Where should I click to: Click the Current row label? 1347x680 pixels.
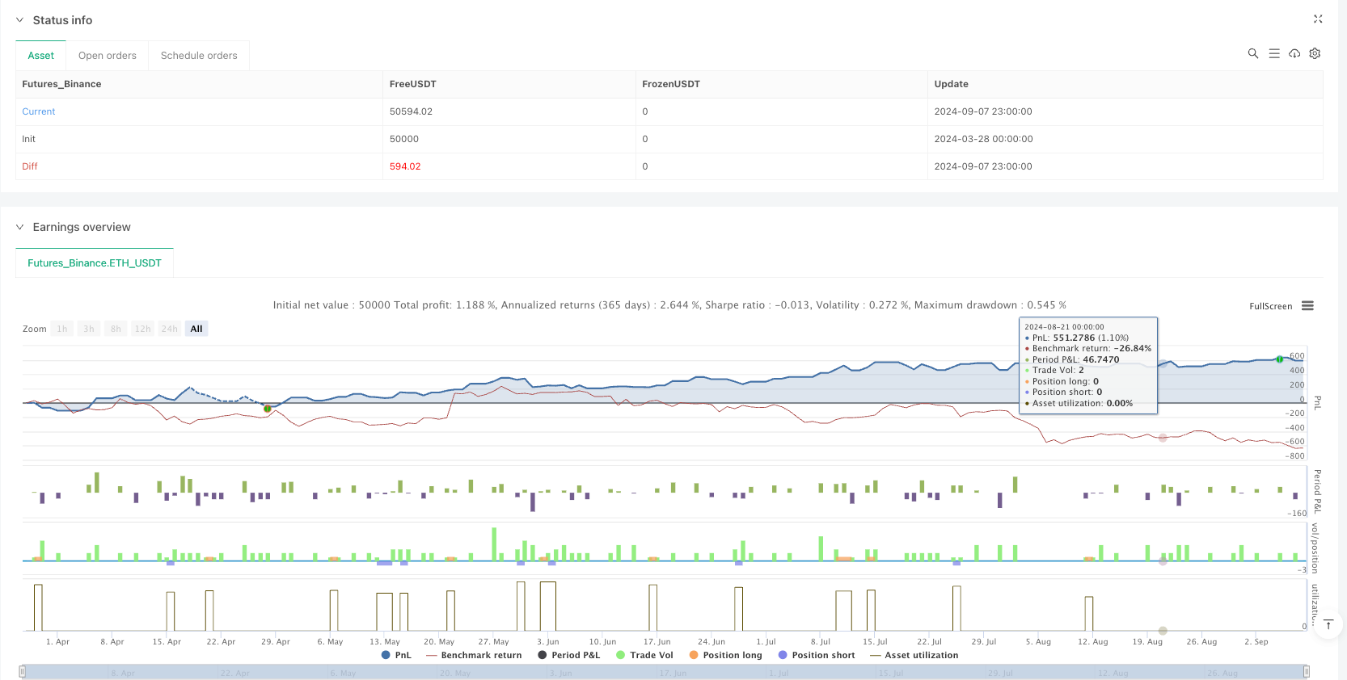(x=39, y=111)
